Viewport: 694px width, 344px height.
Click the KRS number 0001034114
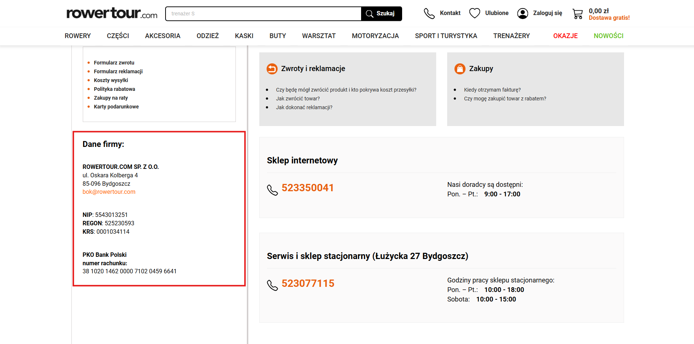pos(113,232)
